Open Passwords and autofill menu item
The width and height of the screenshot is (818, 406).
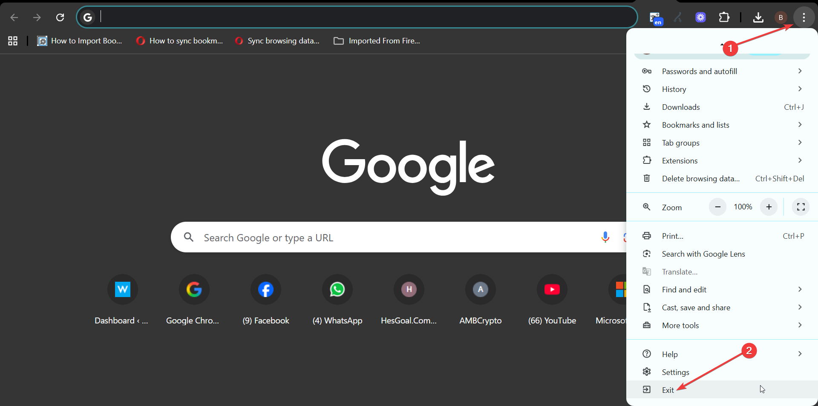coord(722,71)
